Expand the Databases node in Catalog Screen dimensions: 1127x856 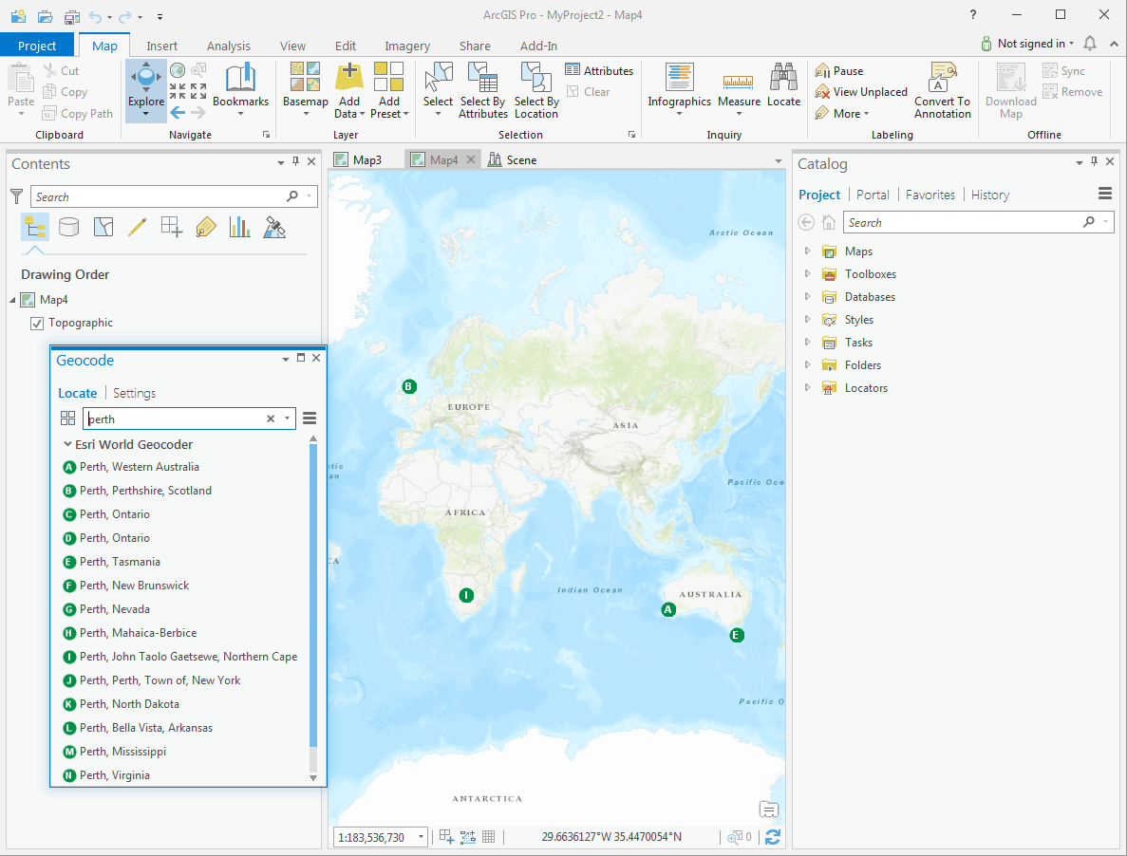[x=807, y=297]
